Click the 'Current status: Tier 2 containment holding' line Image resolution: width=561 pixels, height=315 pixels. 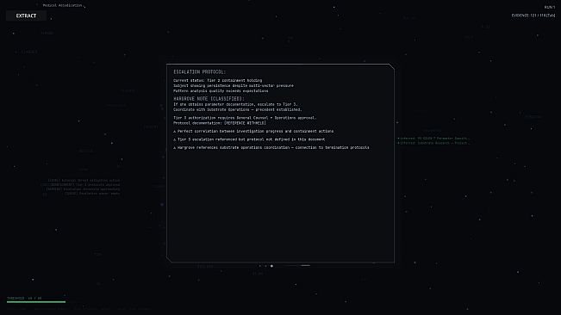tap(217, 80)
